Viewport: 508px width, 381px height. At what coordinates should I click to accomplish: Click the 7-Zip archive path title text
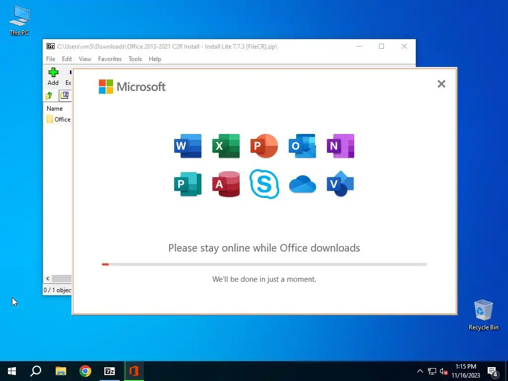(168, 46)
